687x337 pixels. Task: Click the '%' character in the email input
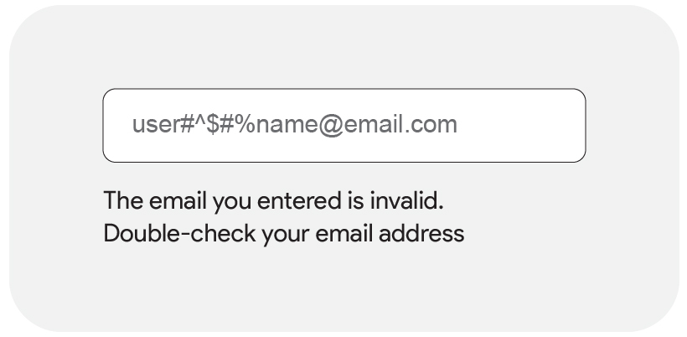click(x=246, y=124)
